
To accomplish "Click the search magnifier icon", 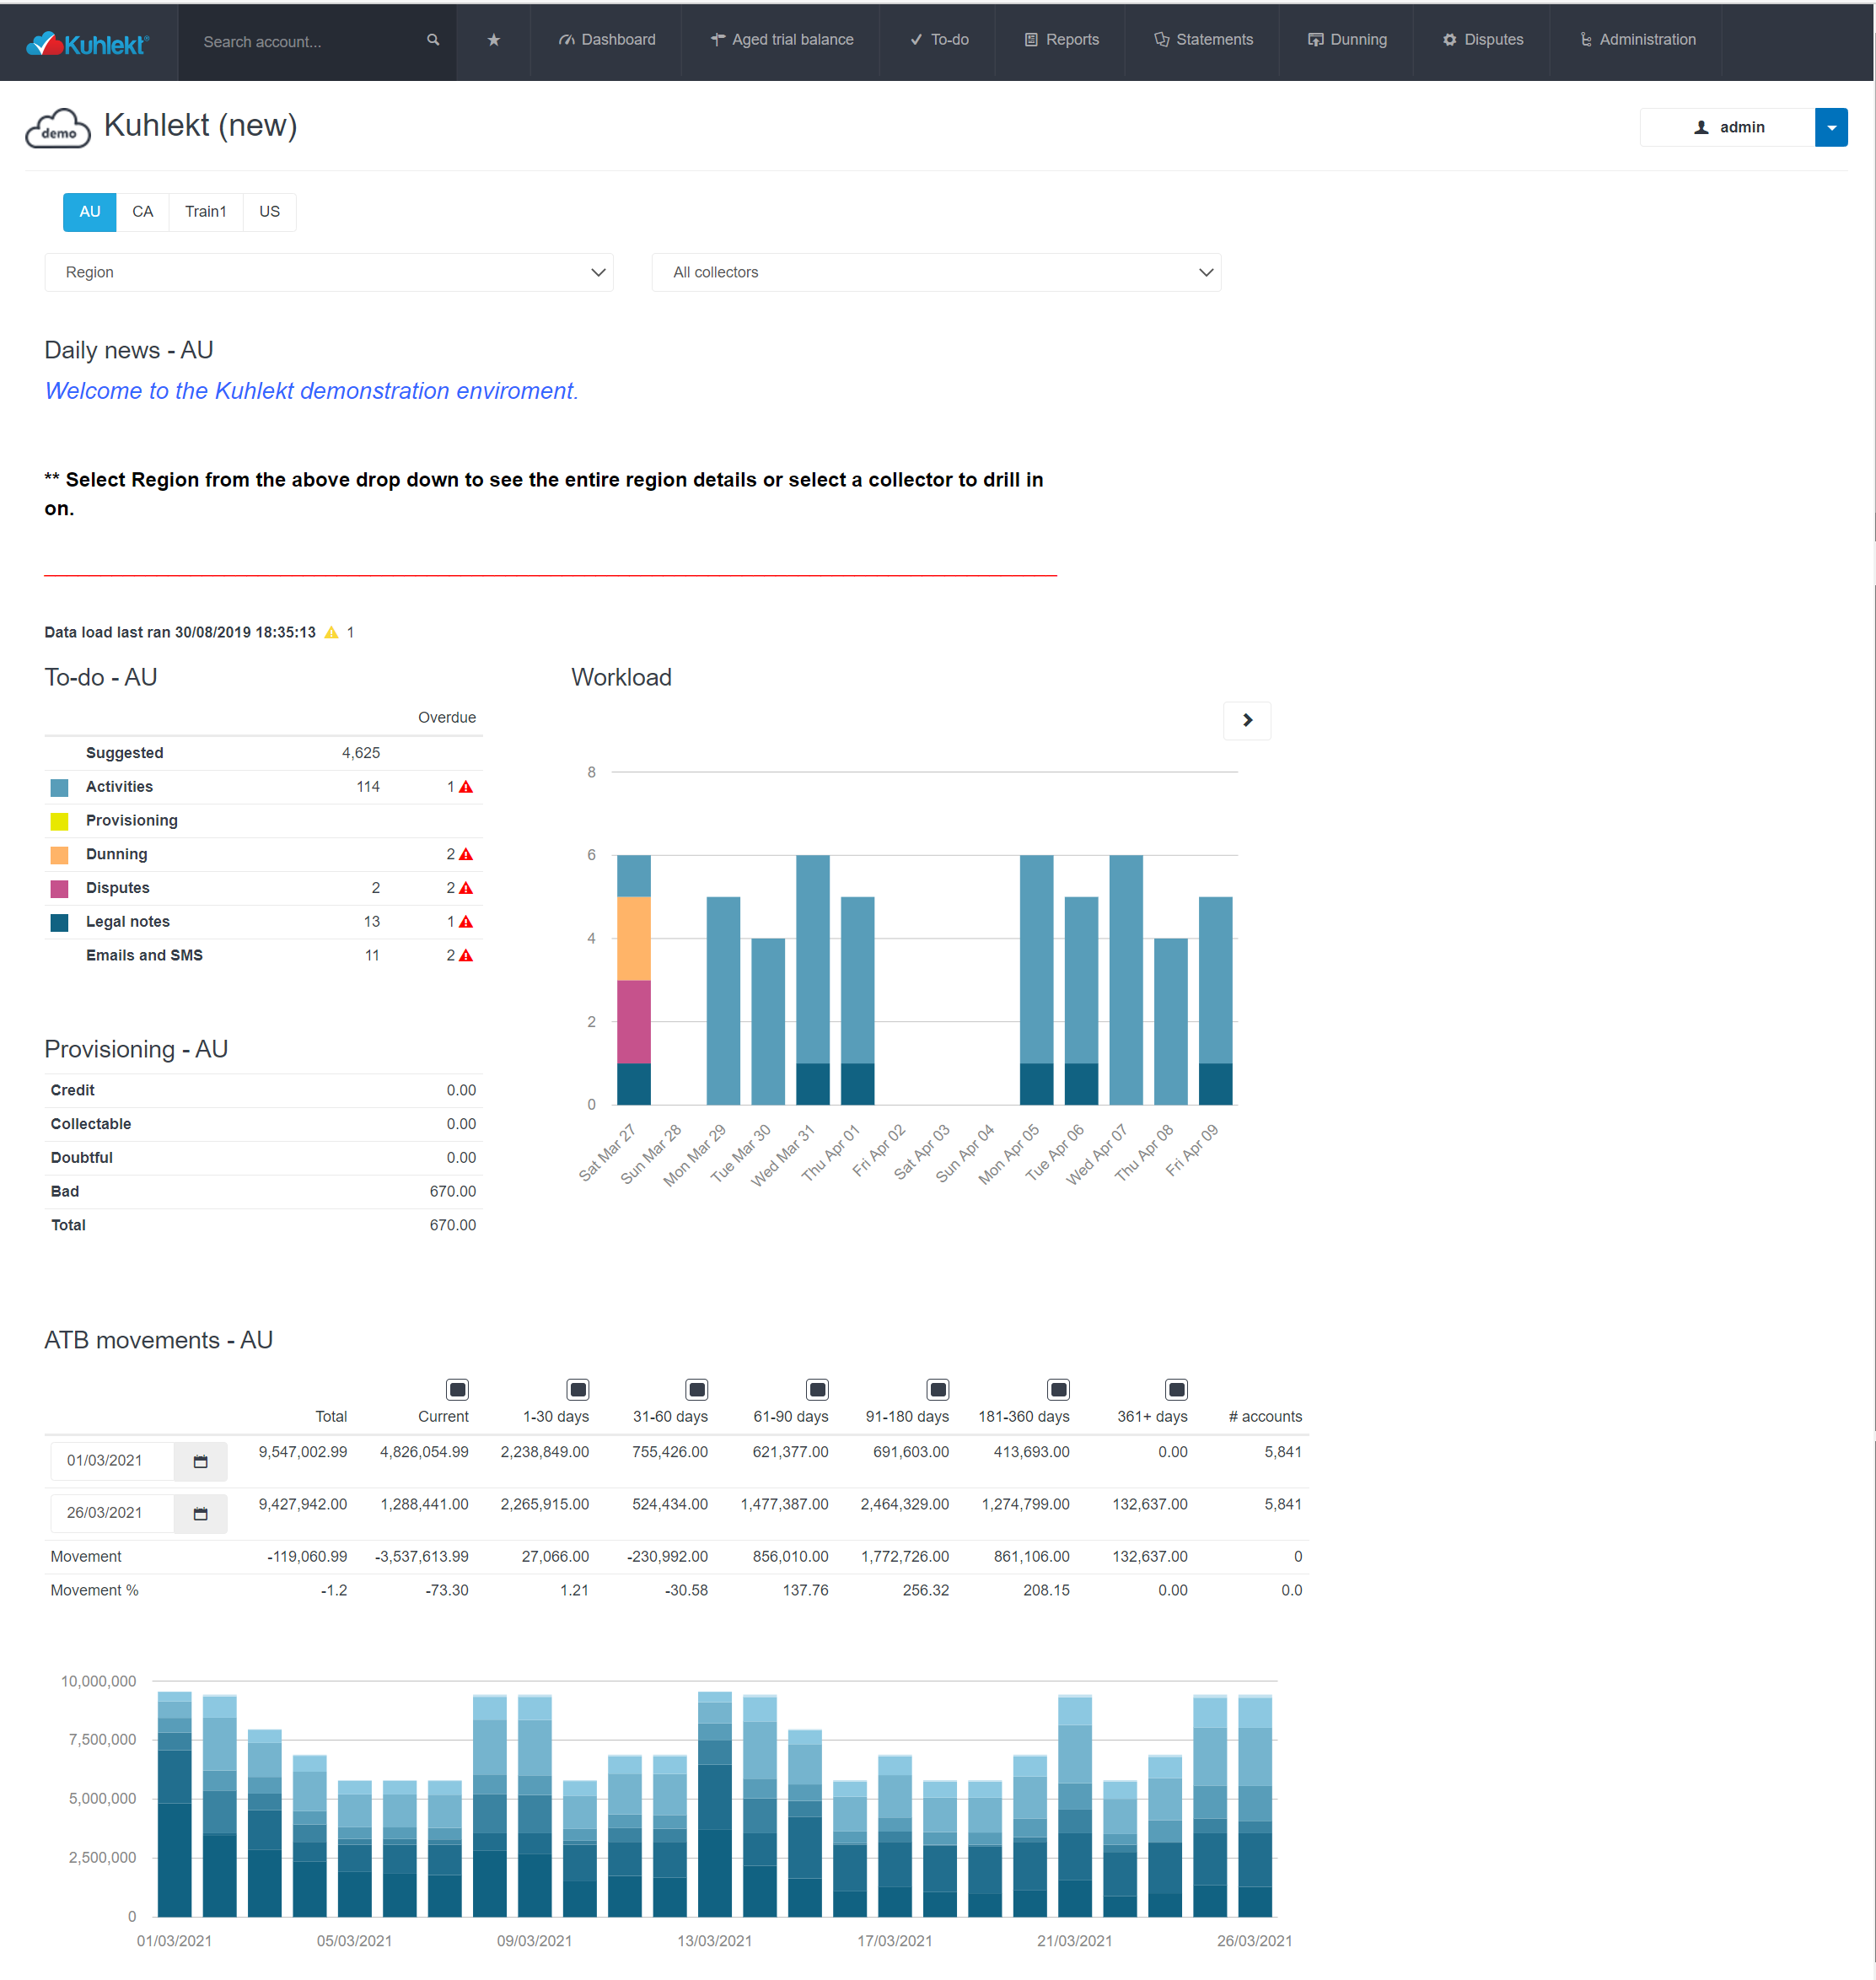I will tap(433, 40).
